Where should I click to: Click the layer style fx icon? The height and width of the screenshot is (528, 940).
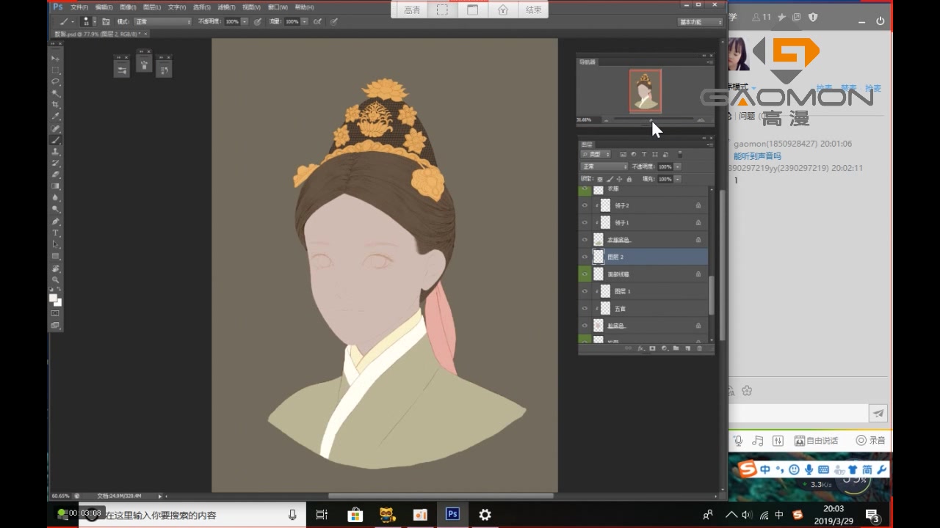[x=640, y=348]
